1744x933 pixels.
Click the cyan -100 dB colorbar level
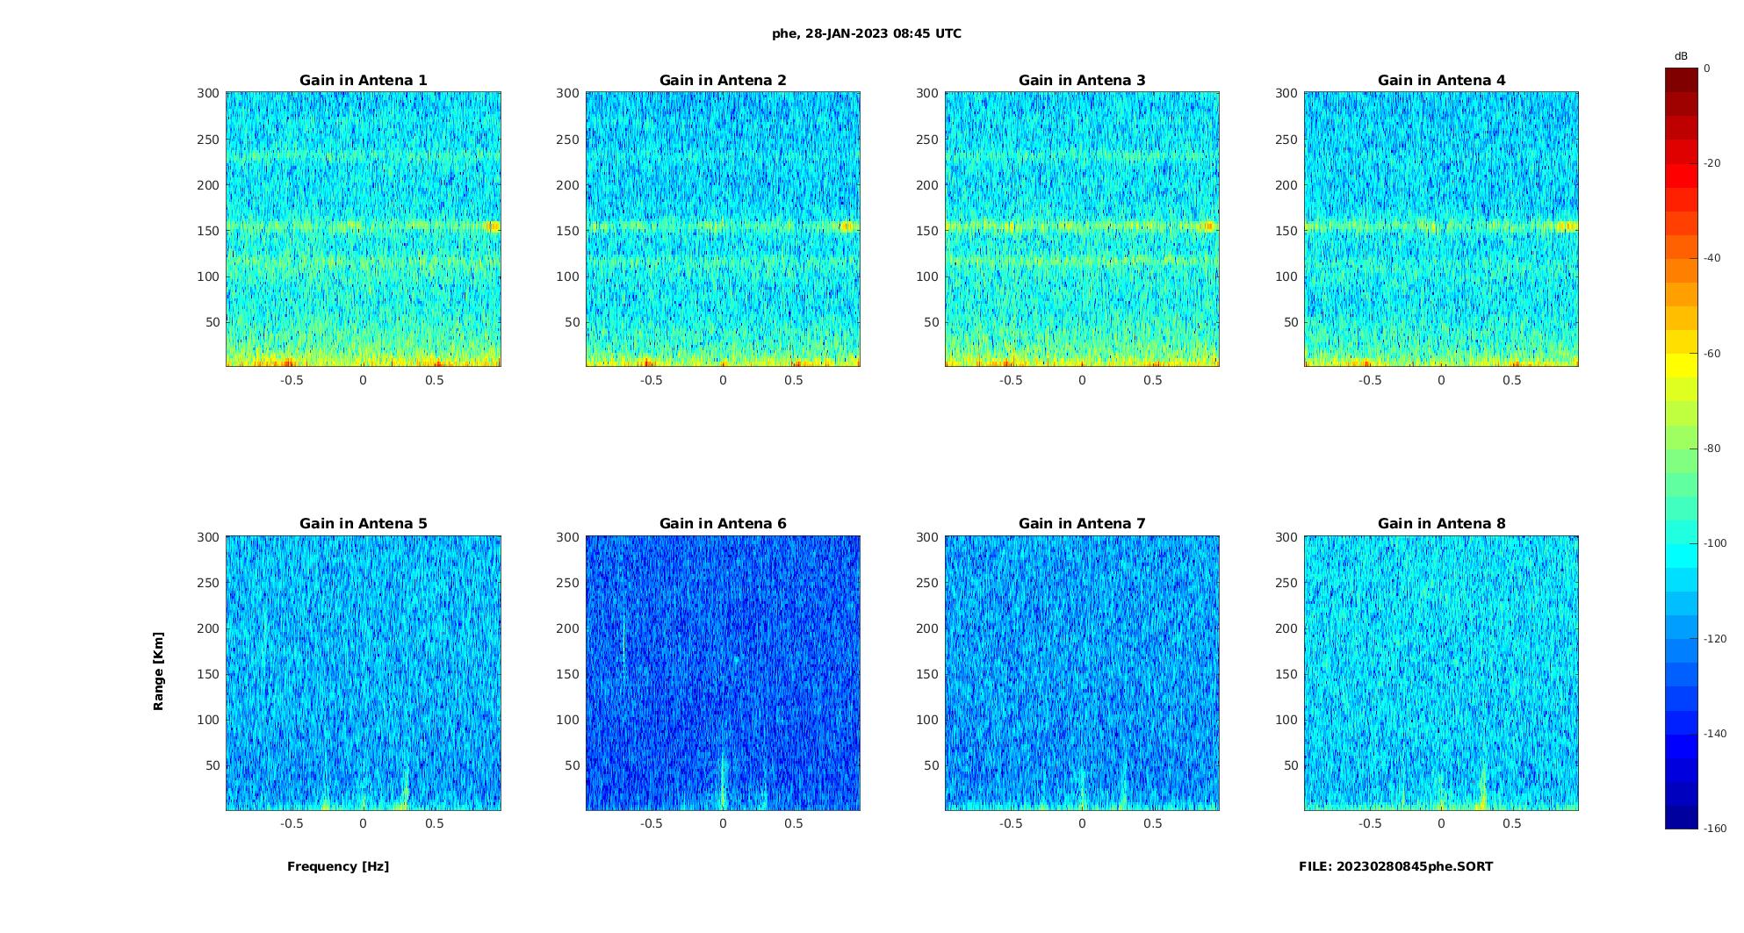pyautogui.click(x=1682, y=543)
